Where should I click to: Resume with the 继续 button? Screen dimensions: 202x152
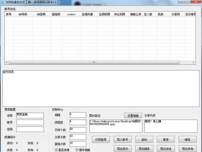click(x=187, y=139)
